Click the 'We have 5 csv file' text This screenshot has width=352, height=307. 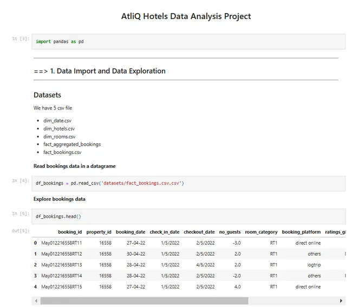pos(53,108)
